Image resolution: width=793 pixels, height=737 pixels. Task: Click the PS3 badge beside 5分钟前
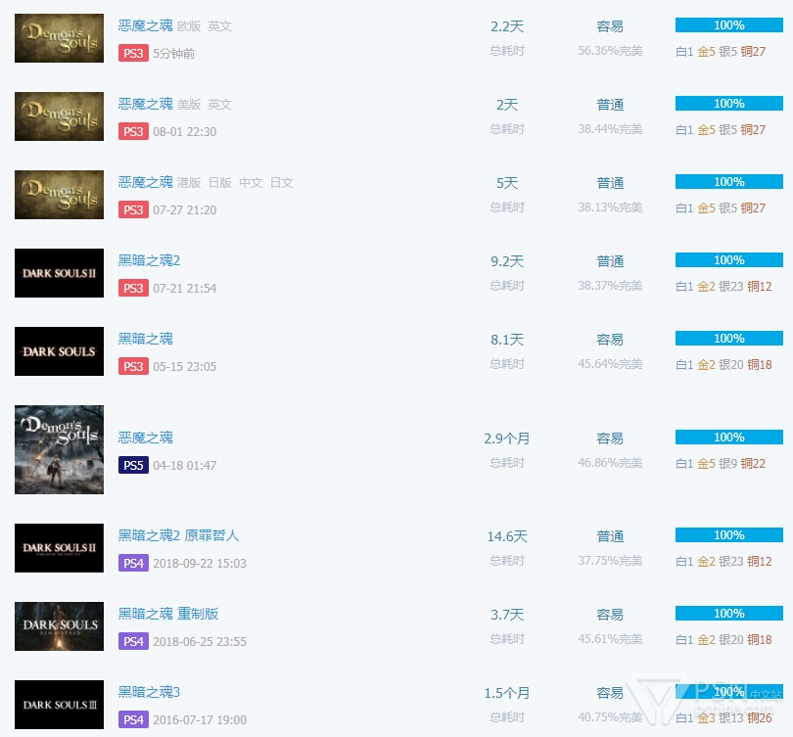133,53
